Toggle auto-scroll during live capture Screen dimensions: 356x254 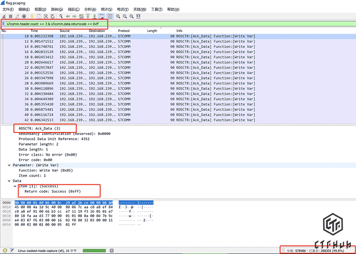pos(103,16)
